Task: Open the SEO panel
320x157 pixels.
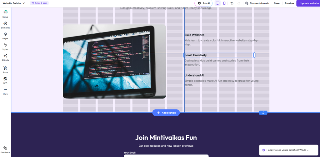Action: 5,81
